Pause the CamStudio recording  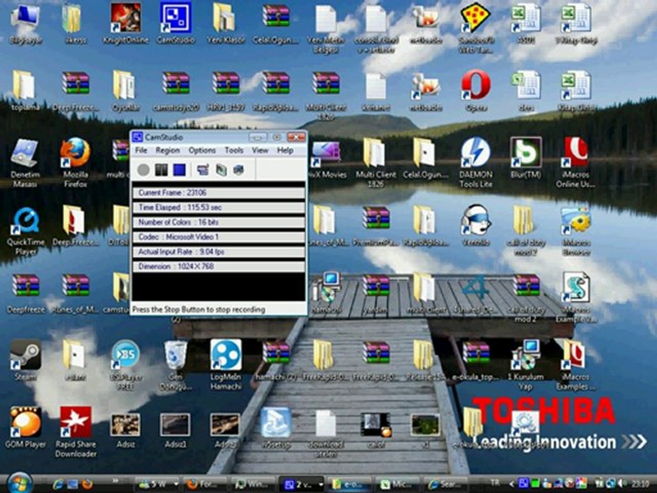click(161, 170)
